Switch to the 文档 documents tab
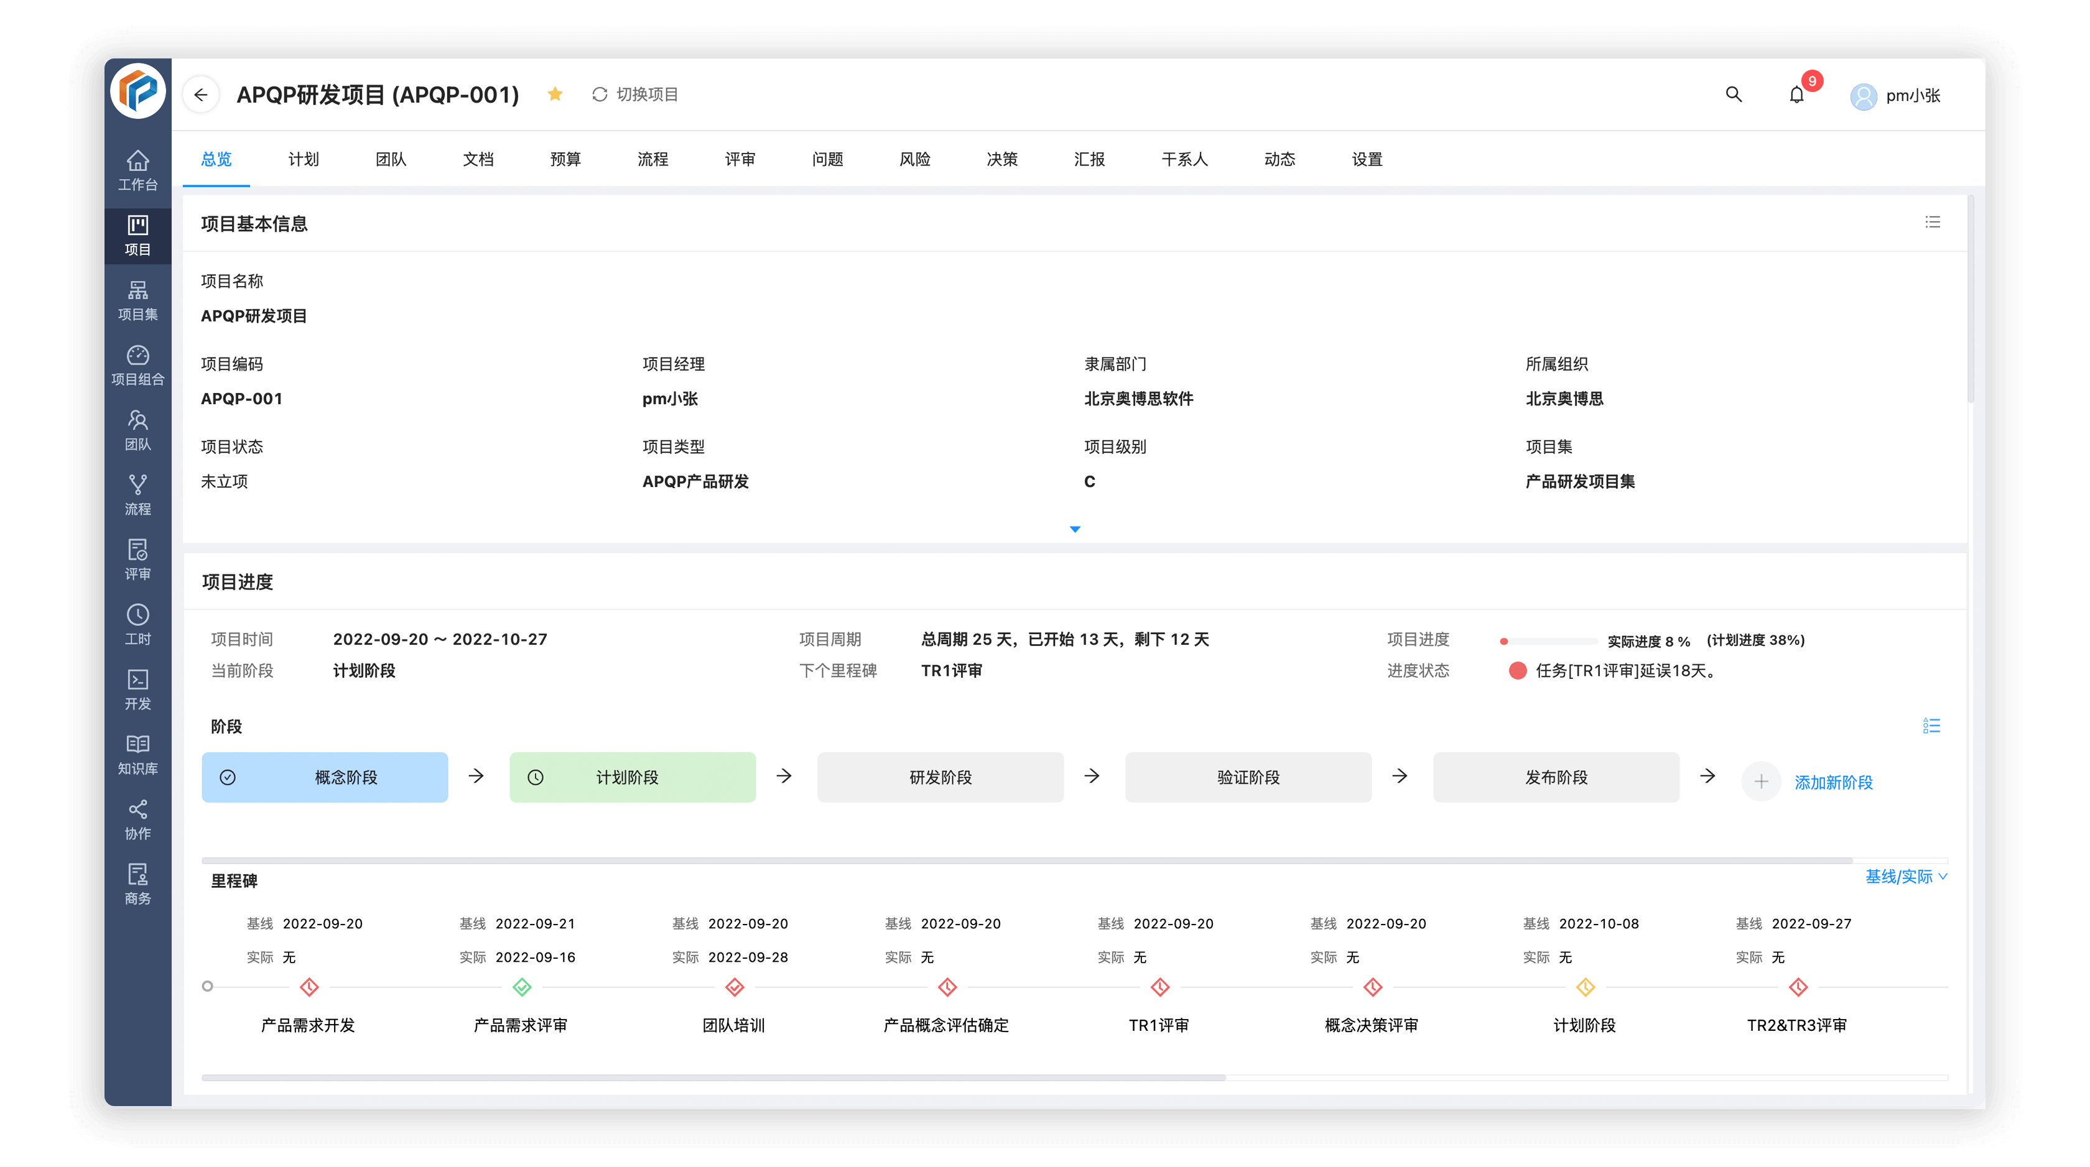The image size is (2090, 1167). 478,159
